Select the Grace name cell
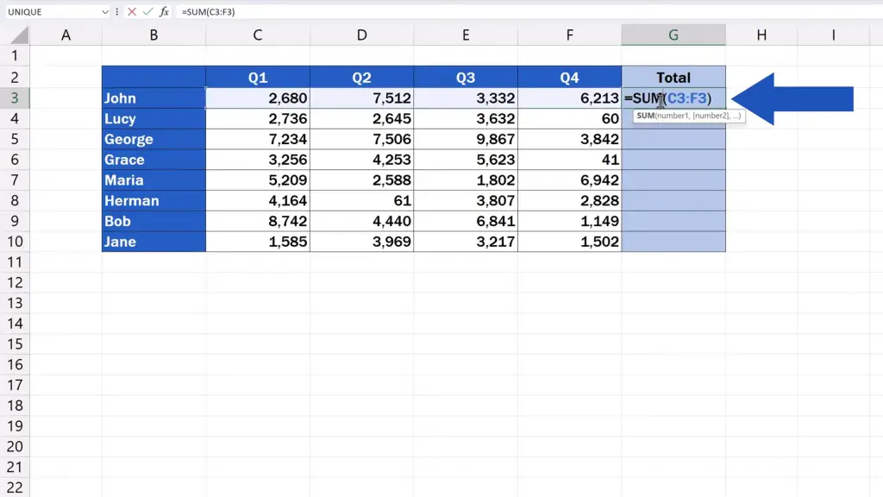The image size is (883, 497). 153,160
